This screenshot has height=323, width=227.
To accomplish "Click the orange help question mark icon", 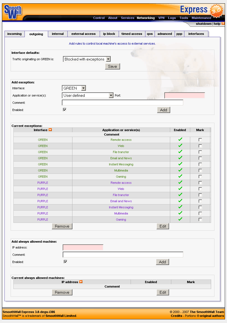I will point(223,23).
